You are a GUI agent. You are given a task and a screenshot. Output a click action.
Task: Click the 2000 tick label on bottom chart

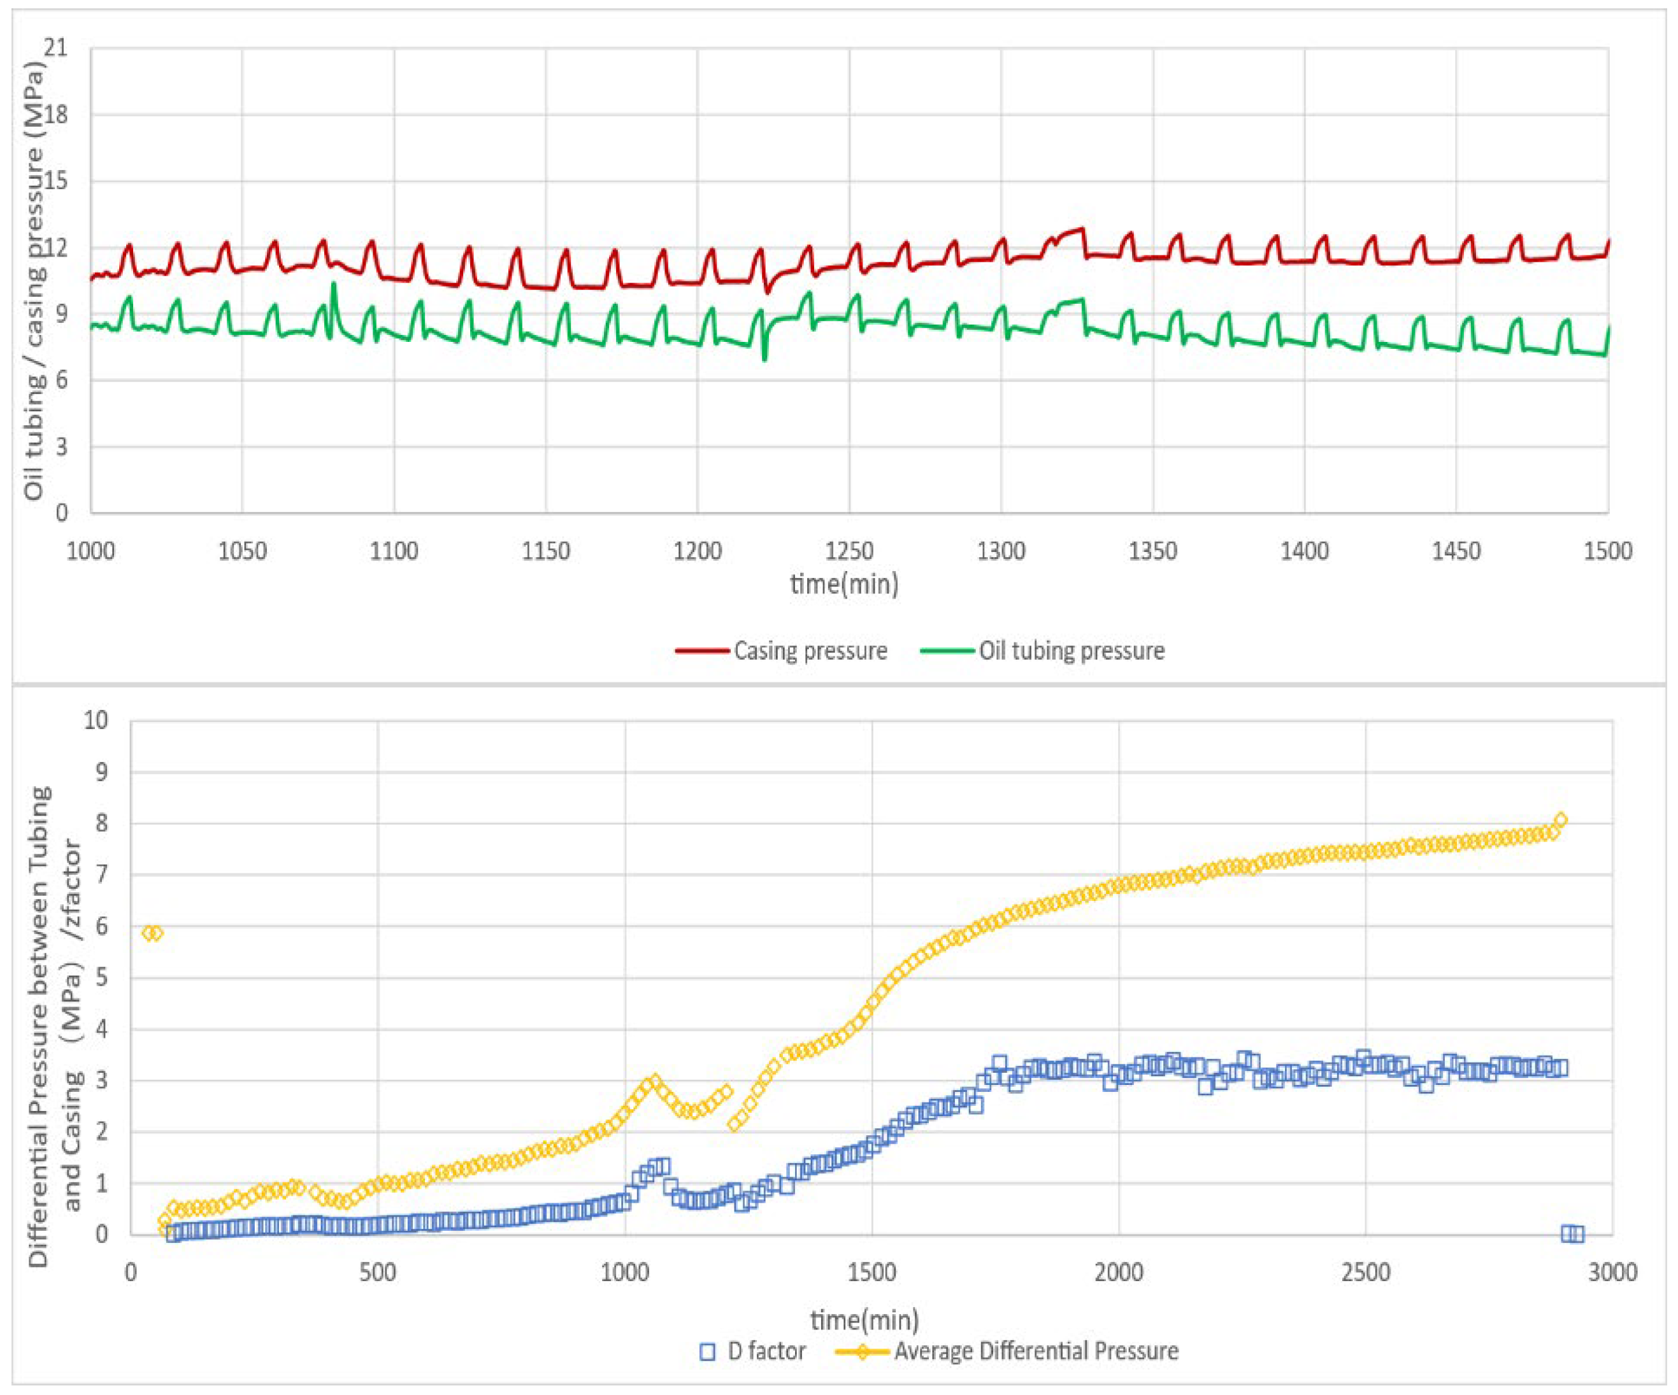(1119, 1272)
